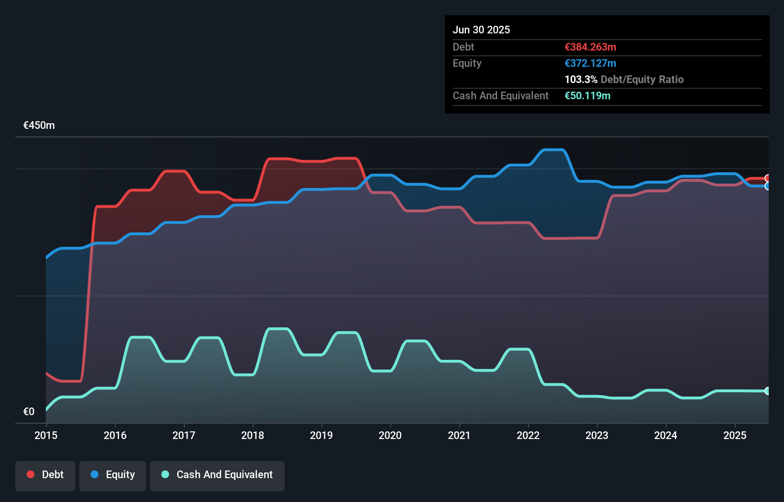
Task: Click the blue €372.127m Equity value in tooltip
Action: [x=590, y=63]
